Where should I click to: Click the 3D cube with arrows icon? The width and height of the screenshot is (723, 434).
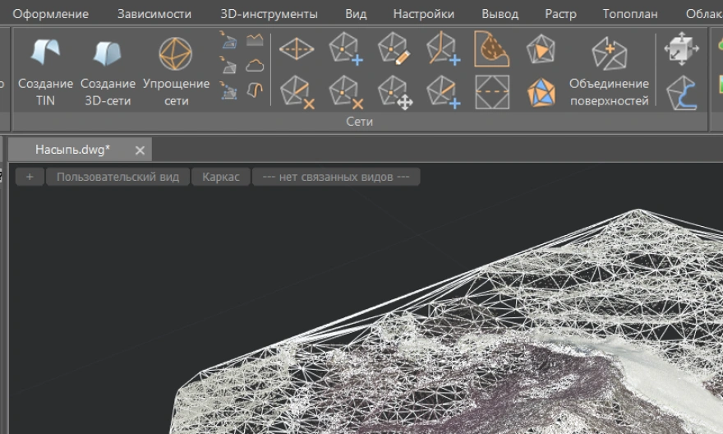(x=681, y=49)
